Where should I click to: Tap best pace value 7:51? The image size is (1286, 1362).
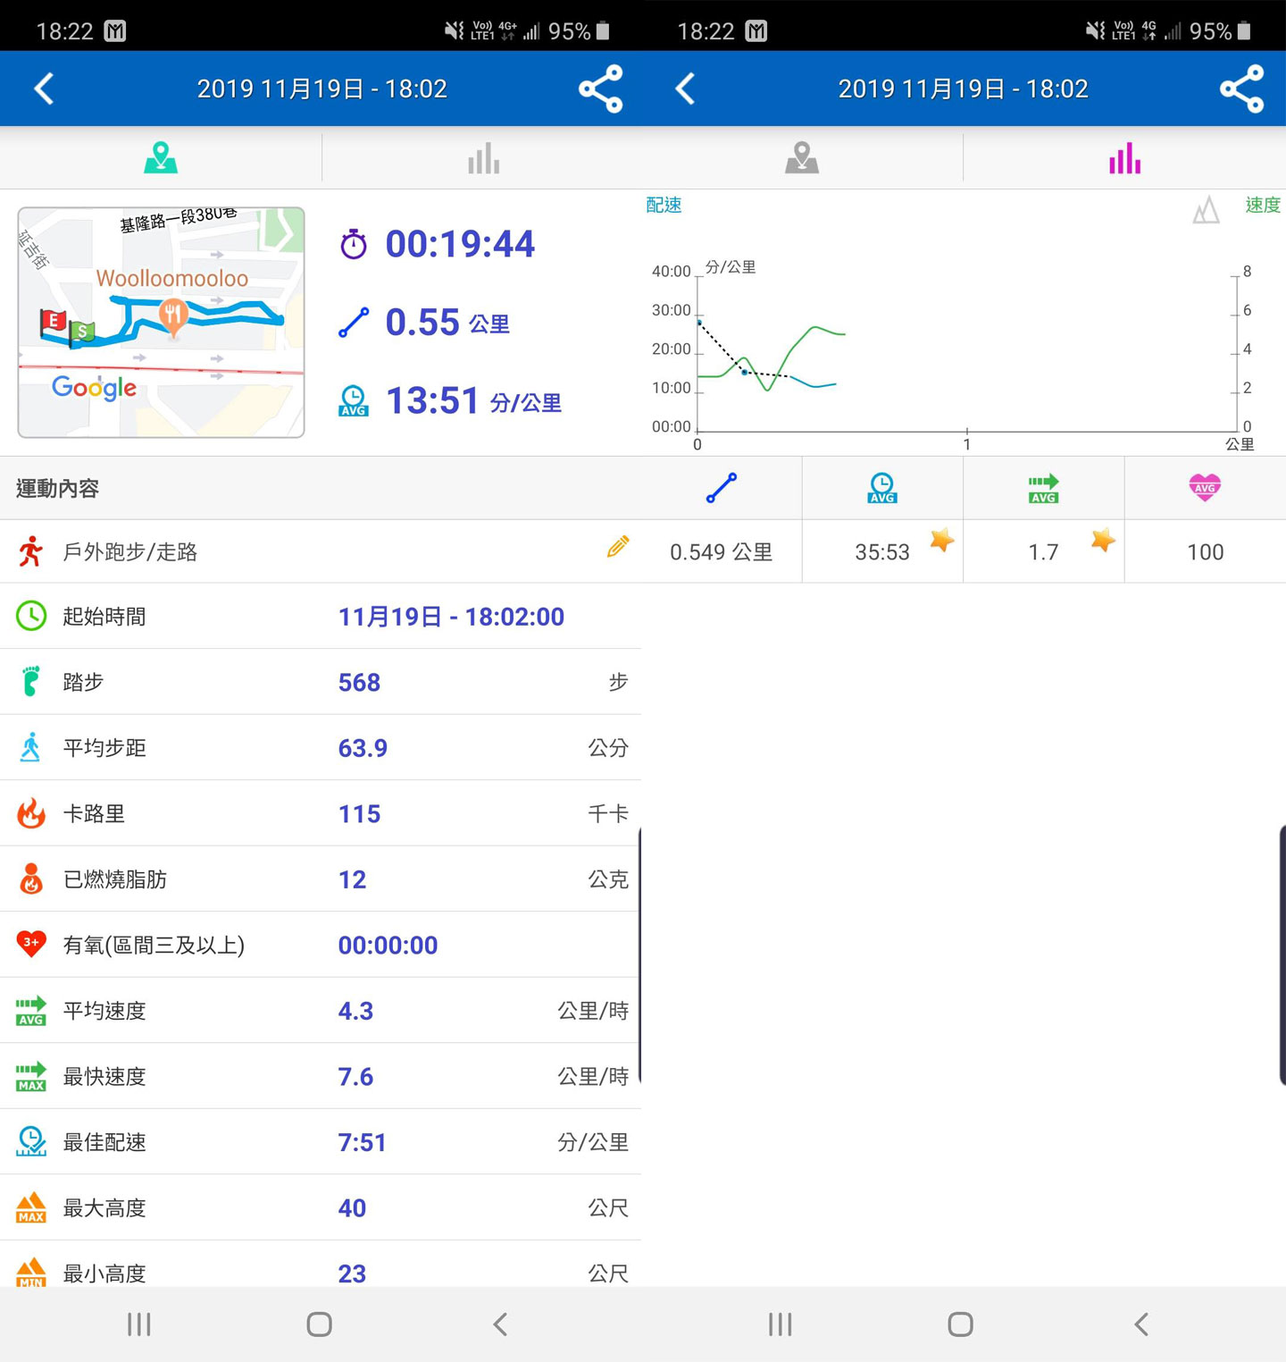(x=362, y=1142)
